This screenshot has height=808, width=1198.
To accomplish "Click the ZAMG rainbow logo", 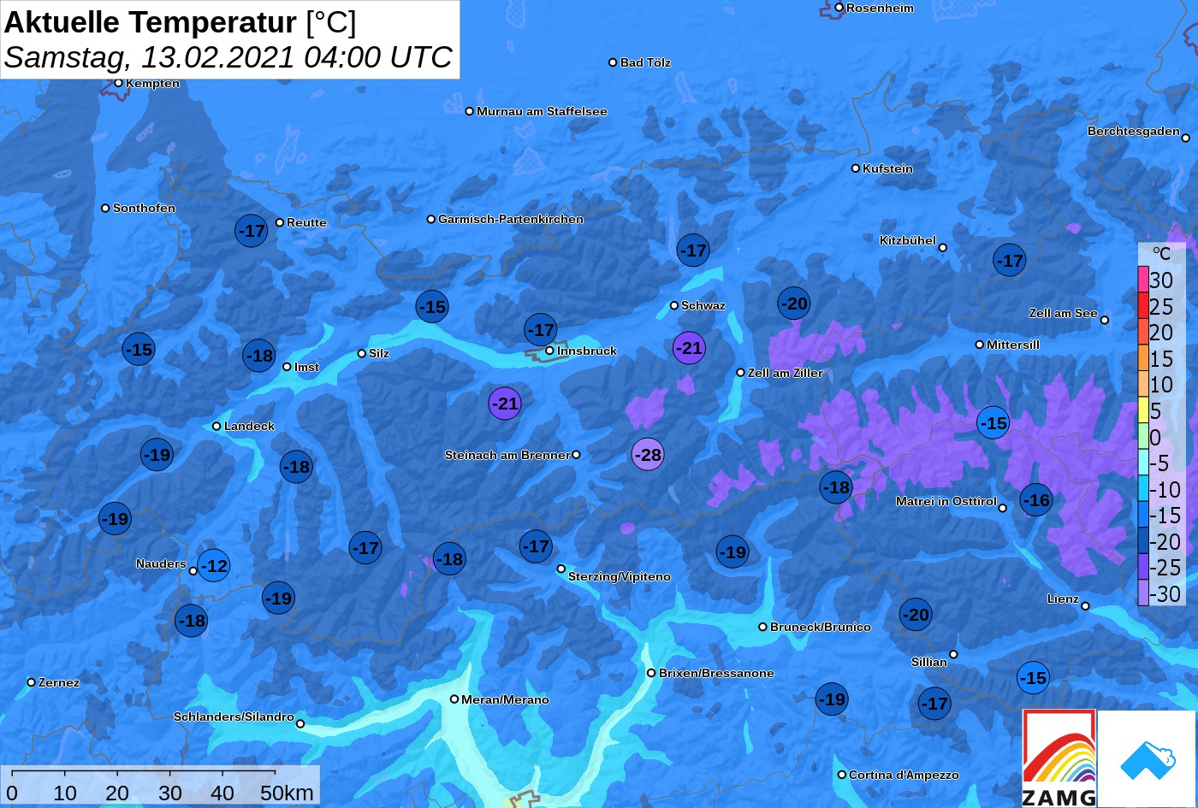I will 1059,758.
